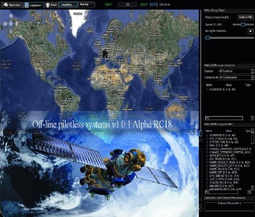Click the Select File button

[245, 17]
